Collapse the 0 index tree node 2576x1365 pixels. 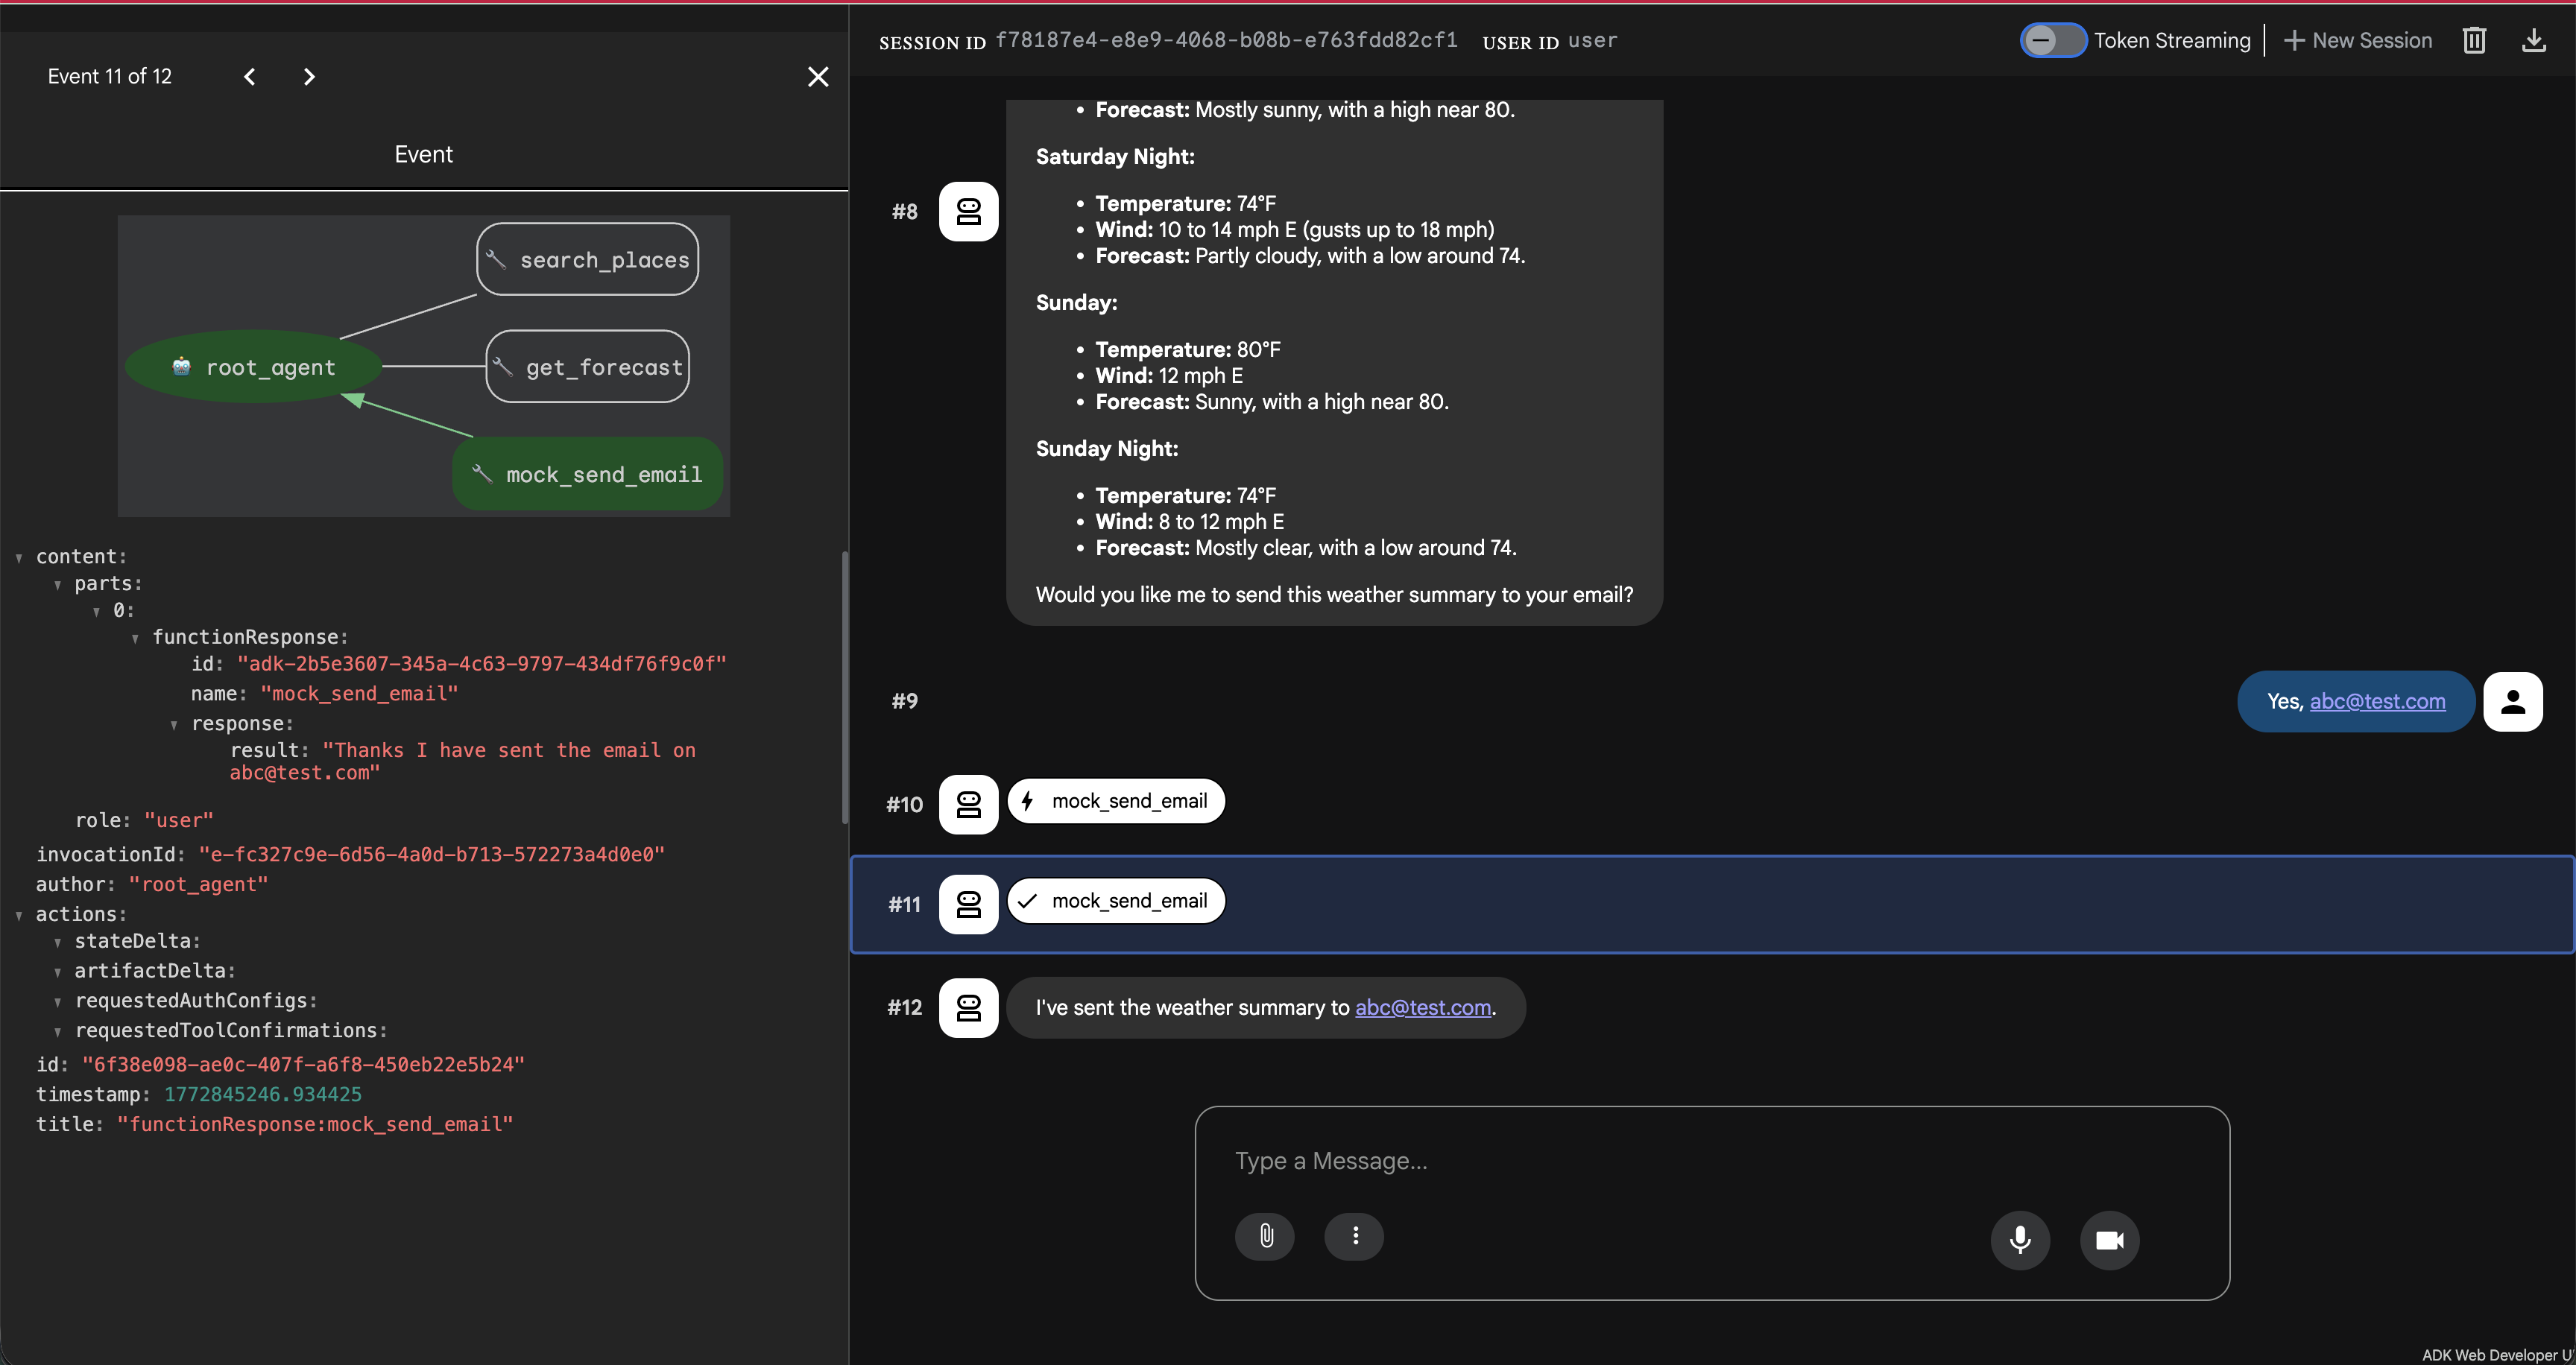(x=97, y=610)
